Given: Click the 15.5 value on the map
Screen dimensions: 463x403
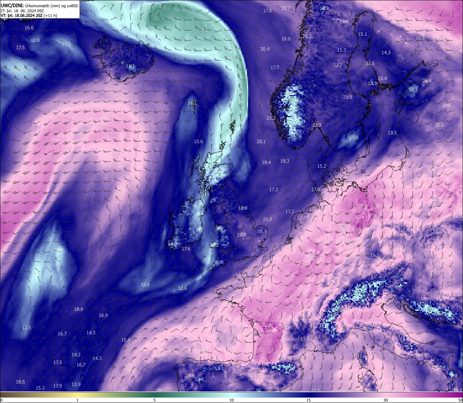Looking at the screenshot, I should click(375, 255).
